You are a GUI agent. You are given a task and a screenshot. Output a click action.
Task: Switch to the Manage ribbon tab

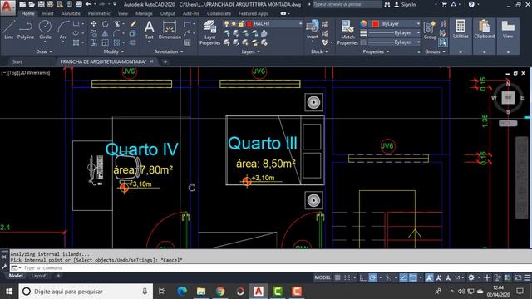(144, 13)
